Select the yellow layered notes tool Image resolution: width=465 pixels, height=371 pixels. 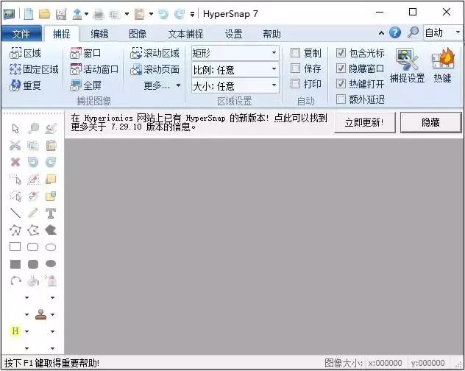click(51, 180)
